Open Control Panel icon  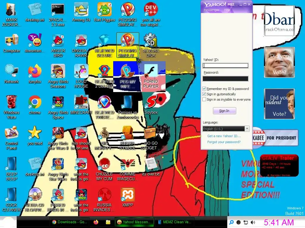coord(11,138)
